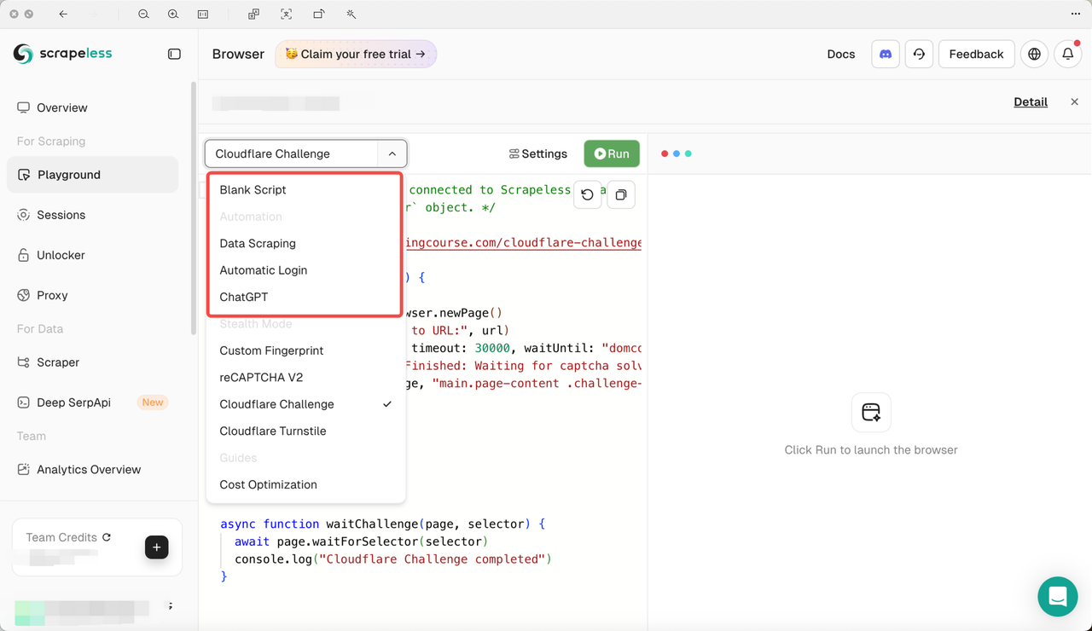Open Scraper in the sidebar
Image resolution: width=1092 pixels, height=631 pixels.
tap(93, 362)
